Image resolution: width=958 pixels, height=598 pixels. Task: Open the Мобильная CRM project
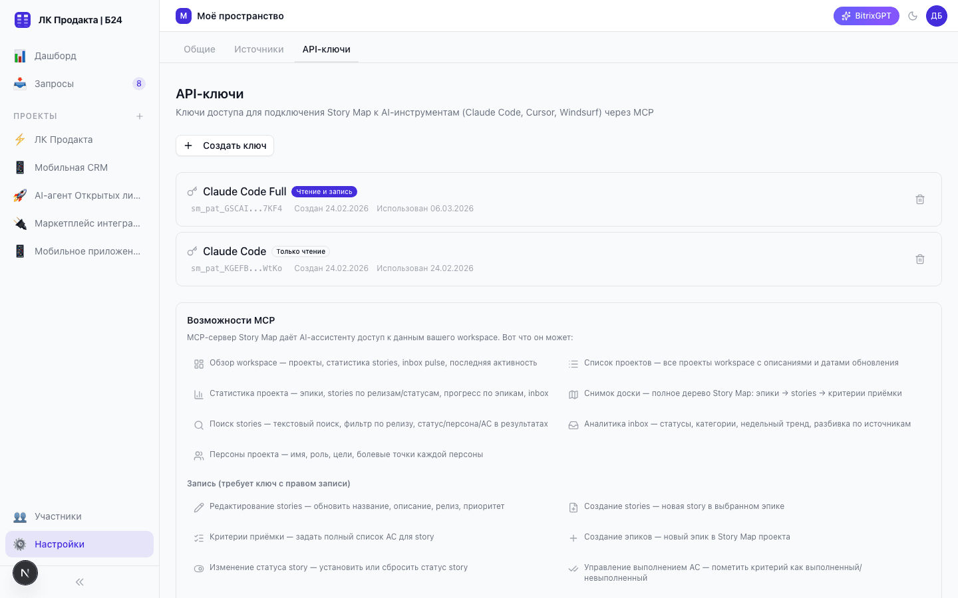[71, 167]
